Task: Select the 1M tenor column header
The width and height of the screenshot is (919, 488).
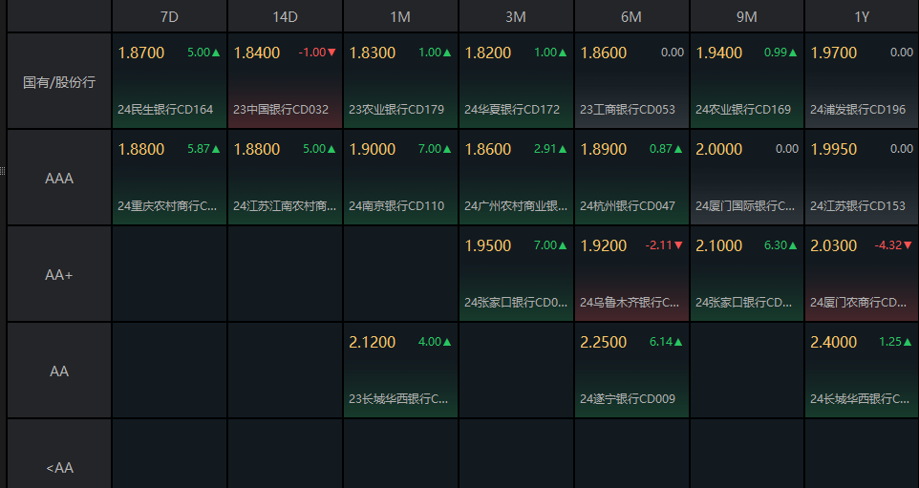Action: [400, 16]
